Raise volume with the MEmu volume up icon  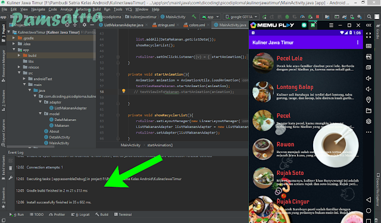click(368, 78)
